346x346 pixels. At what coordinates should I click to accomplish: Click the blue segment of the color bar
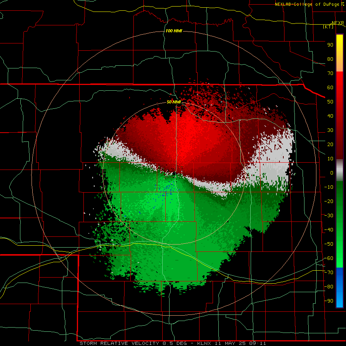(x=339, y=288)
